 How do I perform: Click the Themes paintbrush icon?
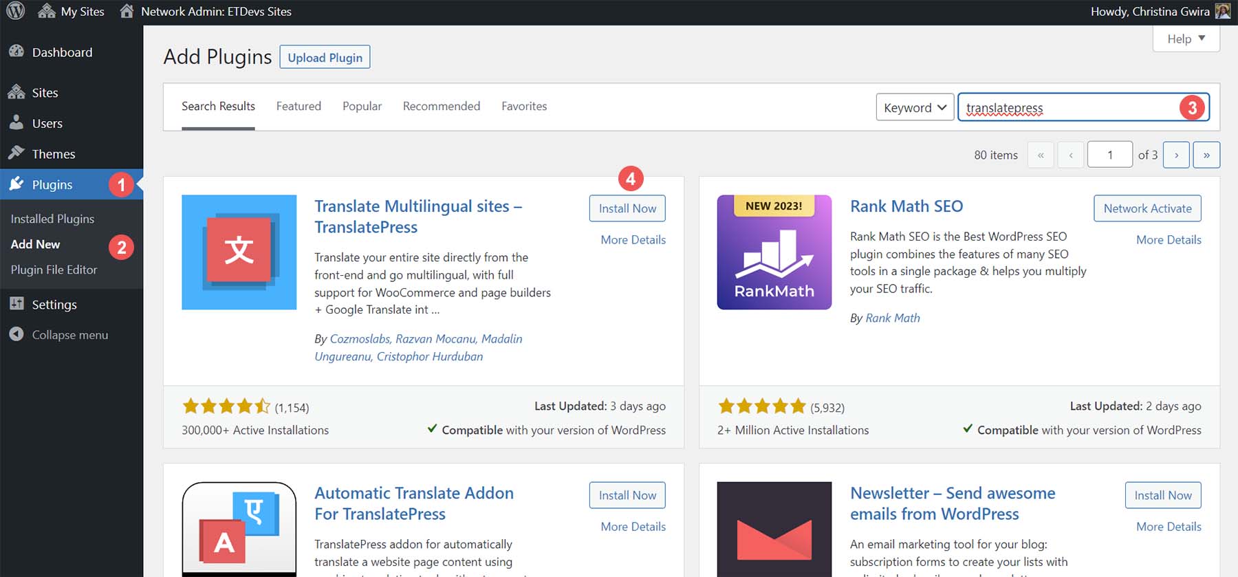[x=17, y=153]
